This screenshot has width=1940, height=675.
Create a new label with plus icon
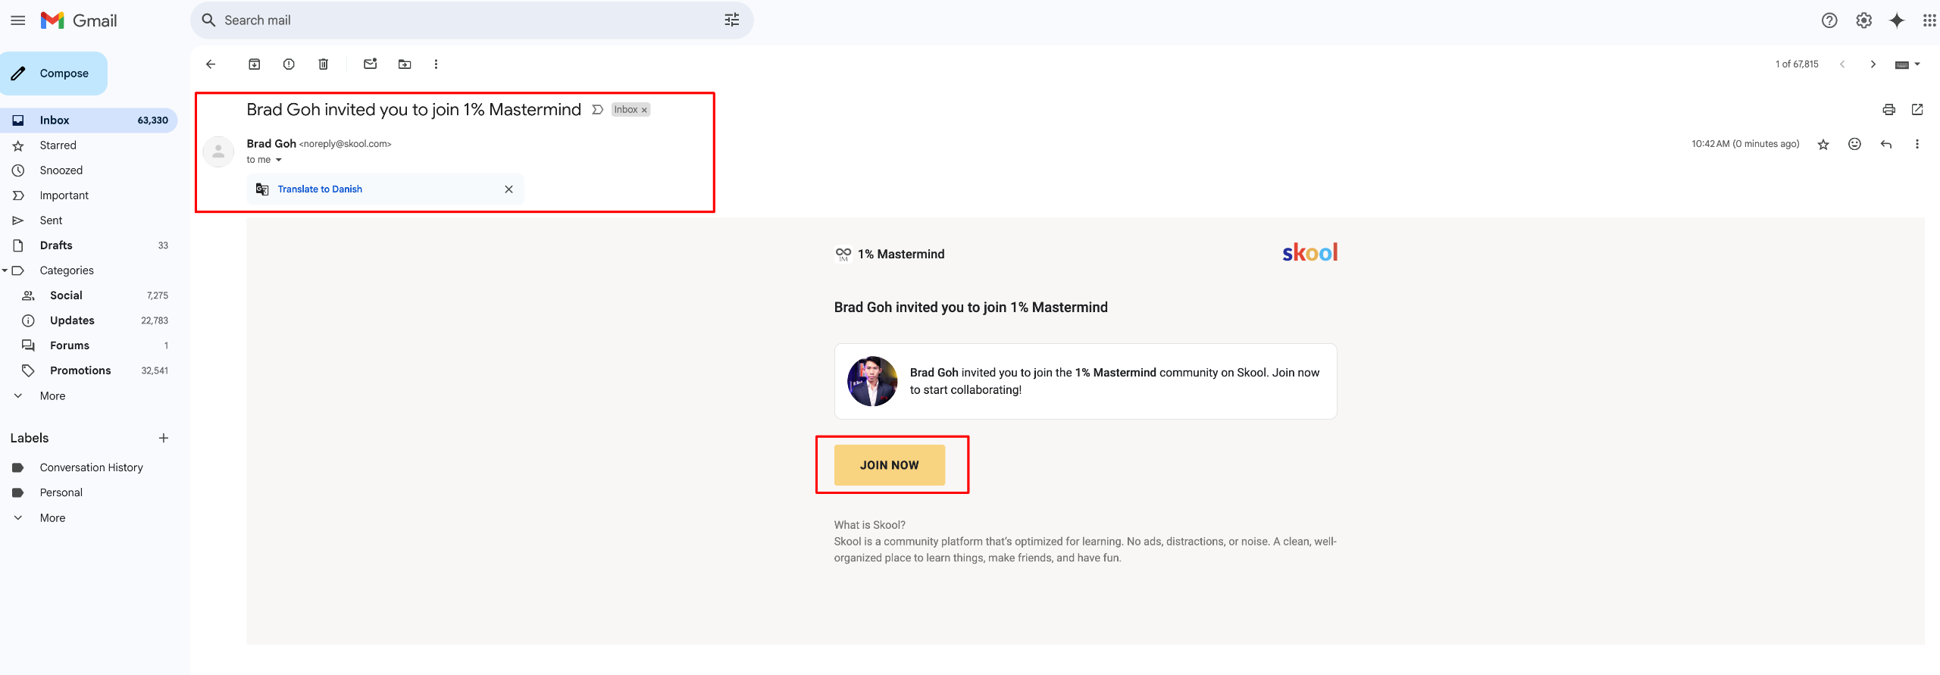pos(164,438)
